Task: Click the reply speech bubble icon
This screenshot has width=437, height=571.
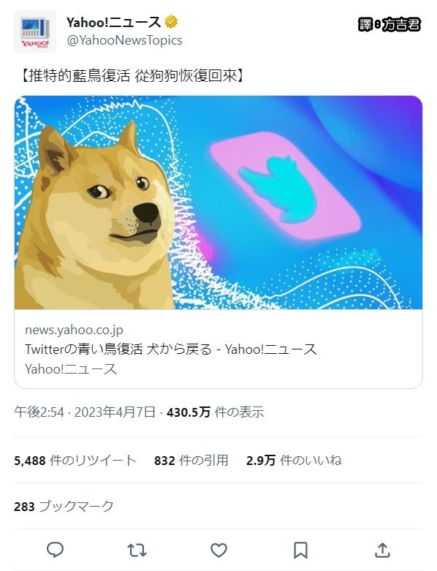Action: (x=56, y=550)
